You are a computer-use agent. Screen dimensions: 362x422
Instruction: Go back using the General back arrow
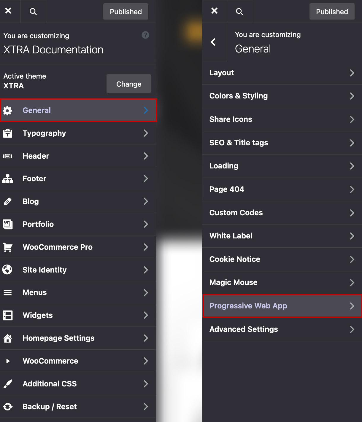[213, 42]
